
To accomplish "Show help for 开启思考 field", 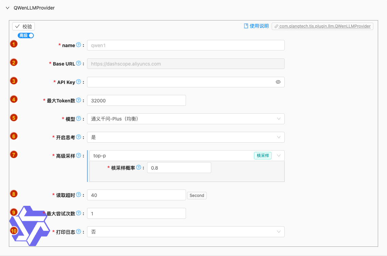I will (78, 137).
